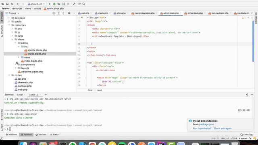
Task: Open the Services tool window
Action: click(x=41, y=135)
